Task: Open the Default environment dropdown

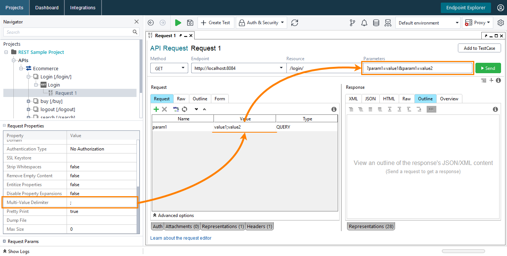Action: pyautogui.click(x=428, y=23)
